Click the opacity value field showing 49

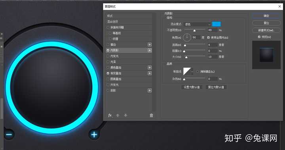(213, 30)
